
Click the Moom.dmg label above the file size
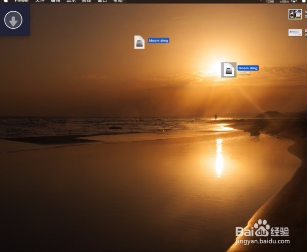[248, 68]
